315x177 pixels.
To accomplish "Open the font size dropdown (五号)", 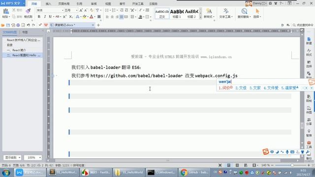I will (77, 10).
